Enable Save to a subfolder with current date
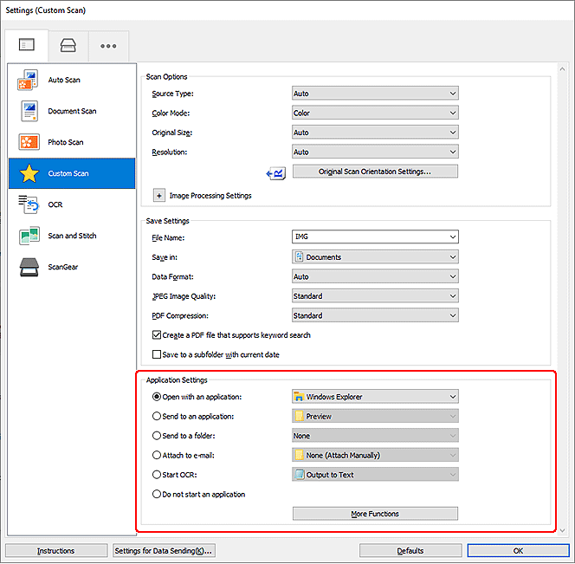Image resolution: width=575 pixels, height=564 pixels. click(157, 354)
